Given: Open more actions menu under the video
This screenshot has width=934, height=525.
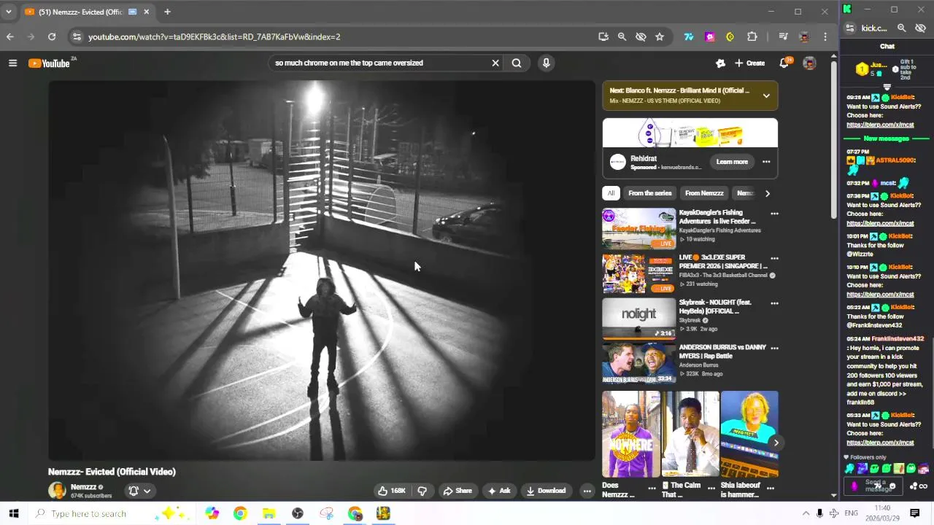Looking at the screenshot, I should [587, 491].
